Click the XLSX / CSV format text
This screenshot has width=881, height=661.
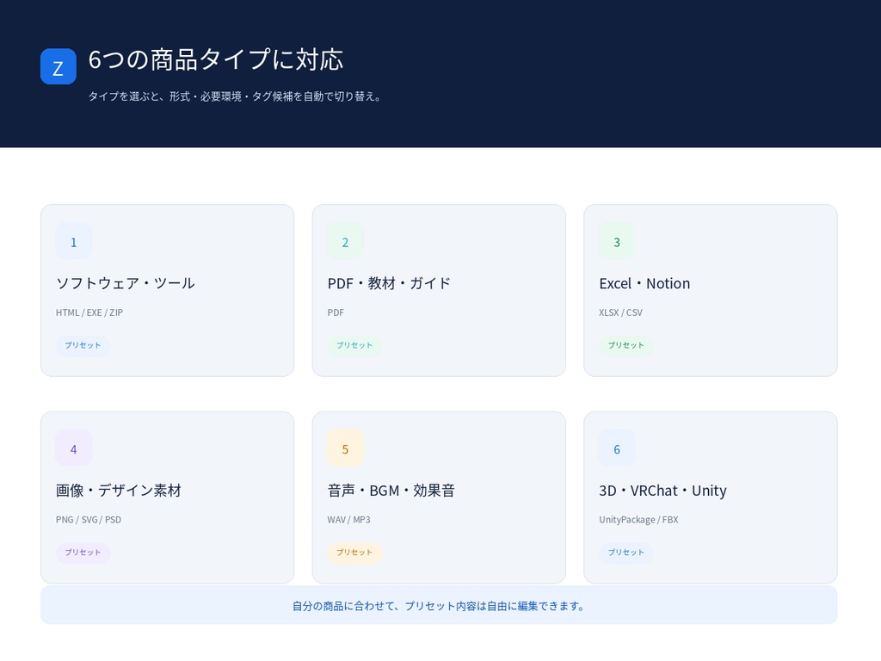(x=620, y=312)
